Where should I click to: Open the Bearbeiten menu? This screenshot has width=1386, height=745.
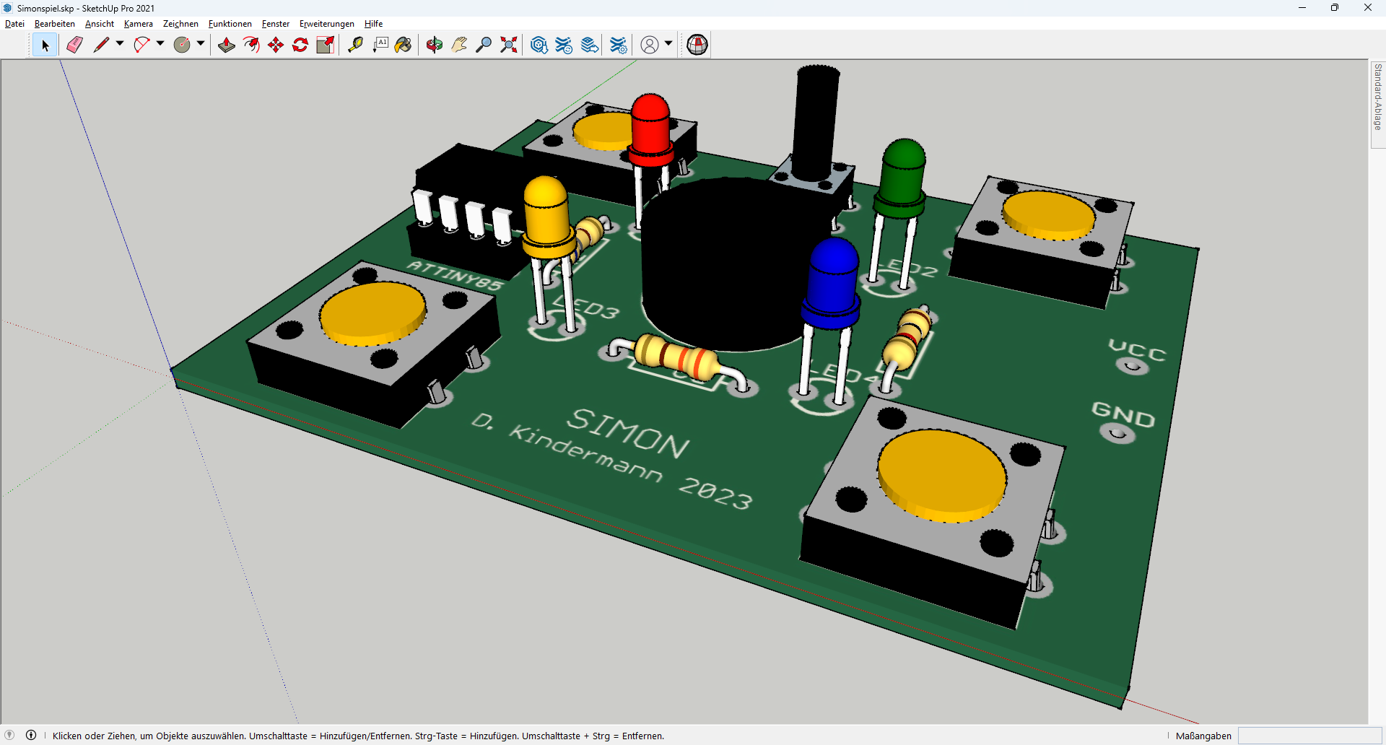pos(55,24)
